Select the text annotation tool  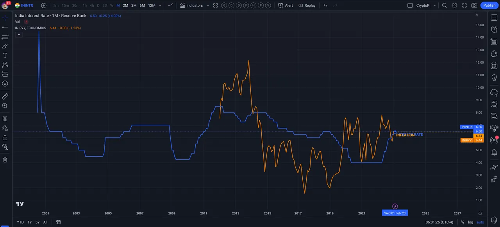point(5,55)
